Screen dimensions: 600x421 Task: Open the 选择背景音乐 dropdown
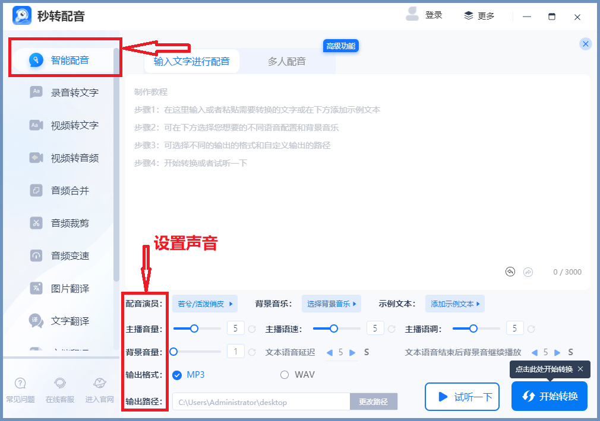pyautogui.click(x=331, y=304)
